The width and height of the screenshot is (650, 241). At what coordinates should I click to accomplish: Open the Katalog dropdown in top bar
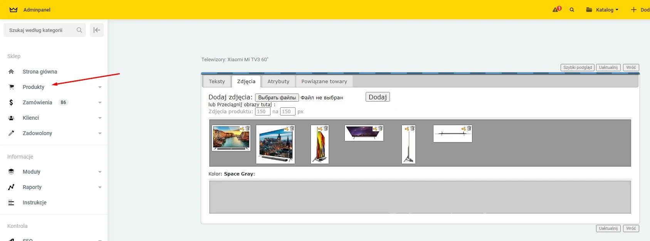point(602,10)
